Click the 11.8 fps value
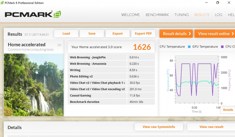 pyautogui.click(x=135, y=96)
